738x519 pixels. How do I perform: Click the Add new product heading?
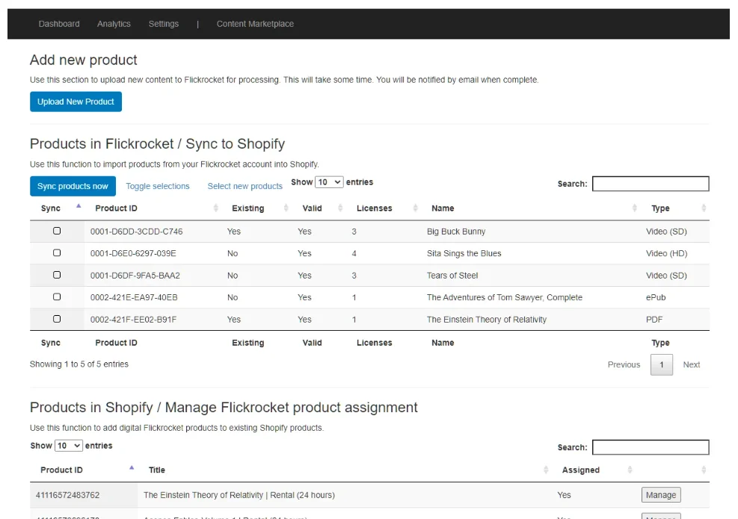click(84, 60)
